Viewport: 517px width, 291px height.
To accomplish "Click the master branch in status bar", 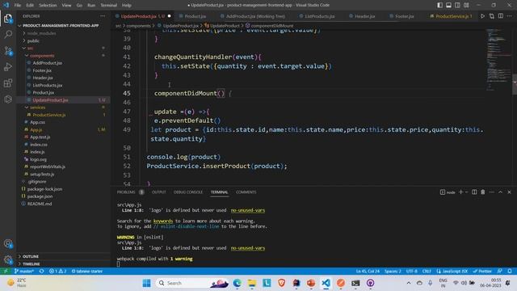I will point(23,272).
